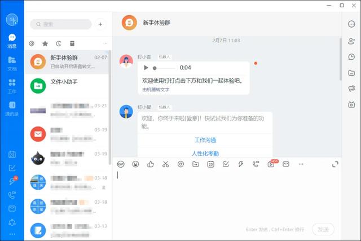Click the chat area scrollbar

point(340,59)
